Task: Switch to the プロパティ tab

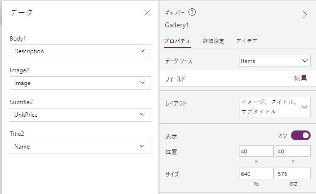Action: tap(177, 41)
